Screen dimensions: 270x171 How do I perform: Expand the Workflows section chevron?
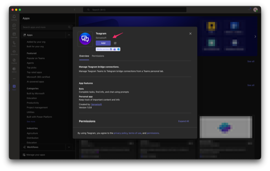tap(69, 147)
